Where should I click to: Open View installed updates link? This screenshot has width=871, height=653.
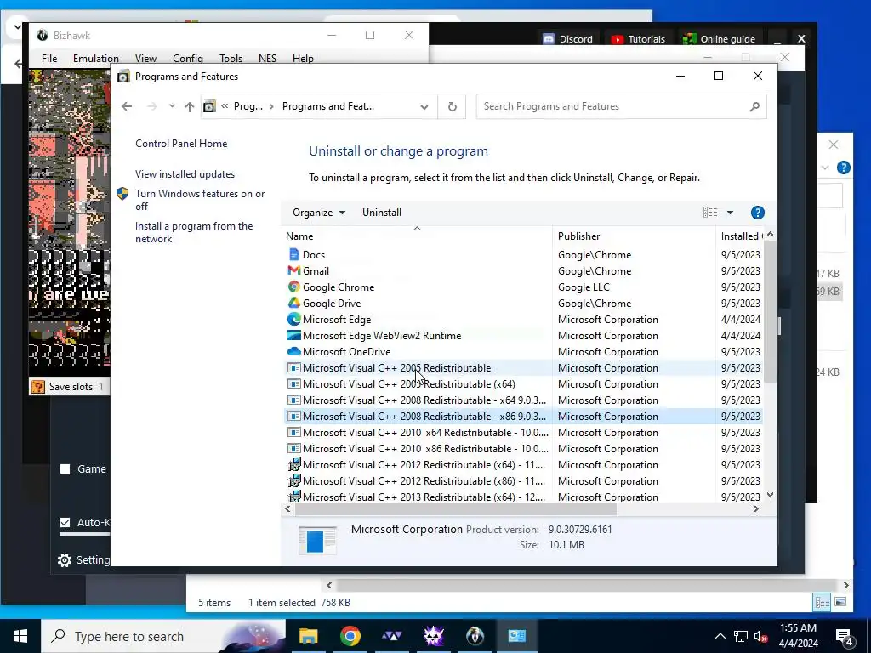185,174
